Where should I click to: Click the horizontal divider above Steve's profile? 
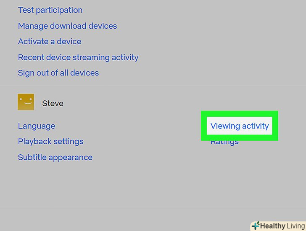pos(153,86)
